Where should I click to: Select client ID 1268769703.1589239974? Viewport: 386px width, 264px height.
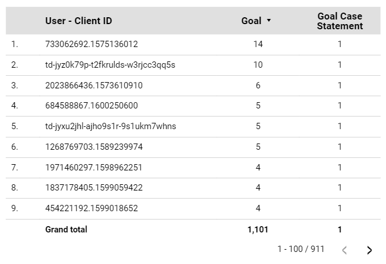click(x=93, y=147)
